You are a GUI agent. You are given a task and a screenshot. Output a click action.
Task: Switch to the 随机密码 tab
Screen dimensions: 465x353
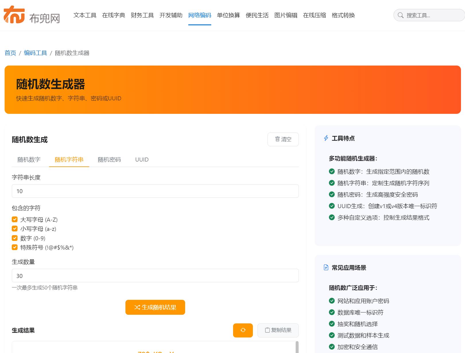pyautogui.click(x=109, y=160)
